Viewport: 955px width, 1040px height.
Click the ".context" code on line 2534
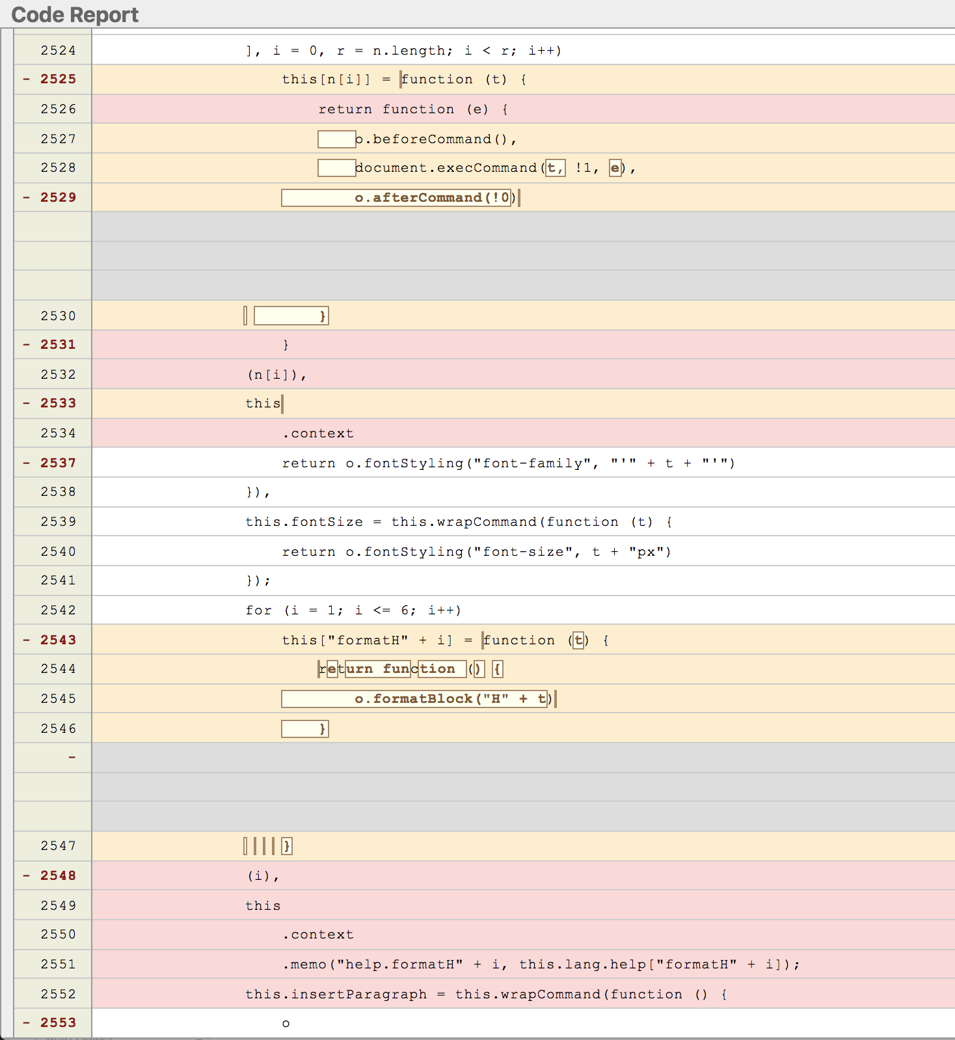[x=318, y=433]
